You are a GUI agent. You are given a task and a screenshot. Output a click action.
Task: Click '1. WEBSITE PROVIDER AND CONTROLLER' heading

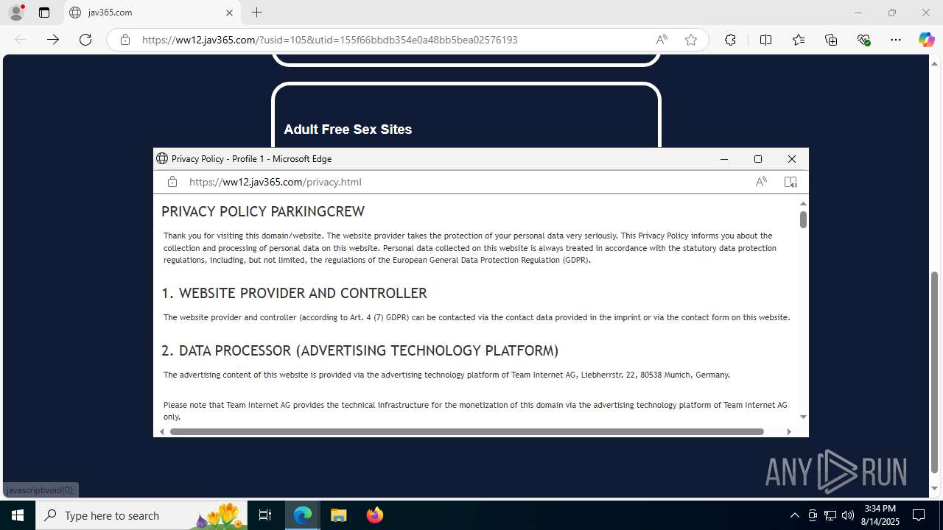coord(294,294)
